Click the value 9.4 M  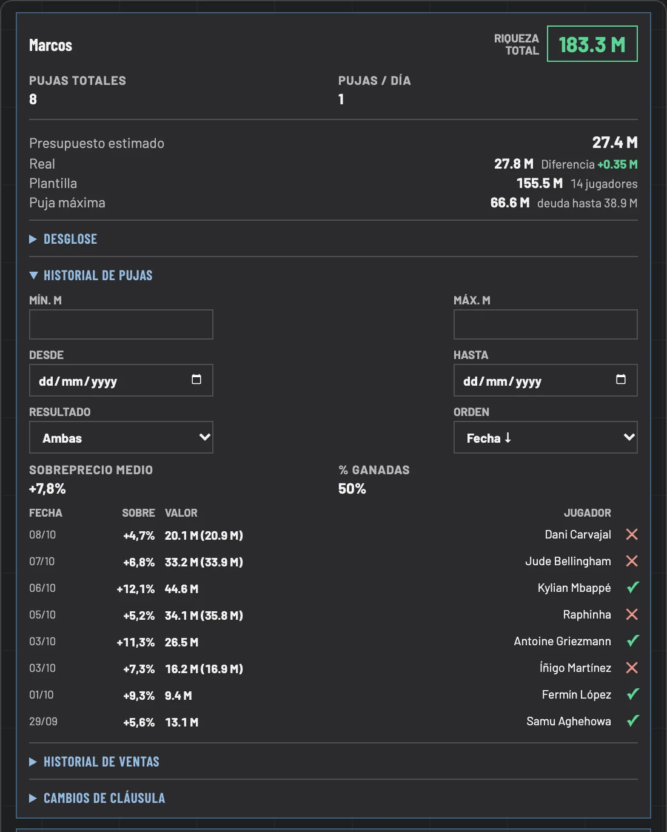coord(178,696)
